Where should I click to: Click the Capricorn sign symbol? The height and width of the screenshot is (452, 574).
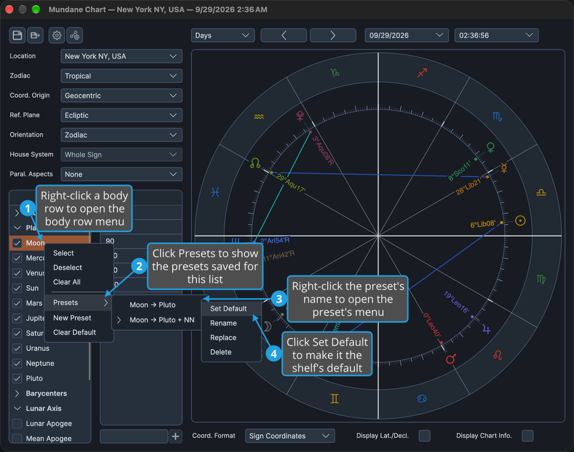point(335,73)
